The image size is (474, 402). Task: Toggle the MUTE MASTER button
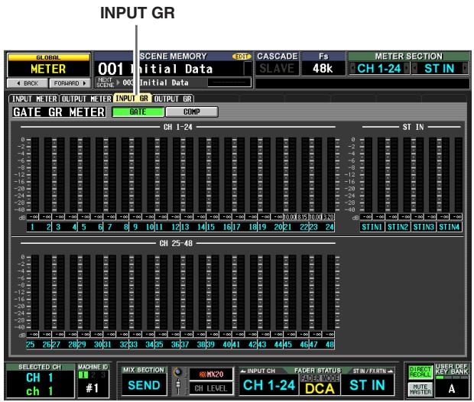click(x=420, y=389)
